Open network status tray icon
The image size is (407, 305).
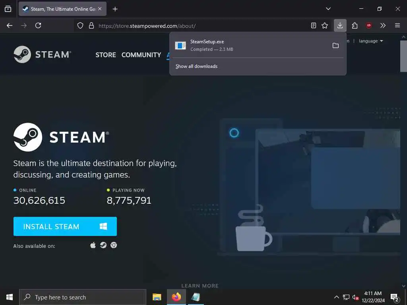click(346, 297)
